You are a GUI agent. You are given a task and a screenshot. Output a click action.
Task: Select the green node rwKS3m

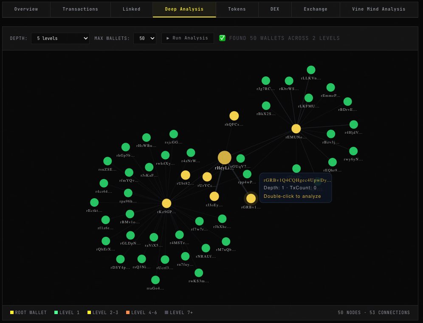click(x=199, y=273)
